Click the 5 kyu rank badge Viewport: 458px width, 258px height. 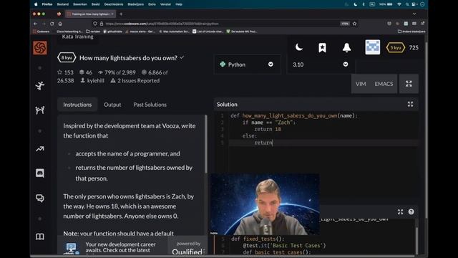tap(396, 48)
